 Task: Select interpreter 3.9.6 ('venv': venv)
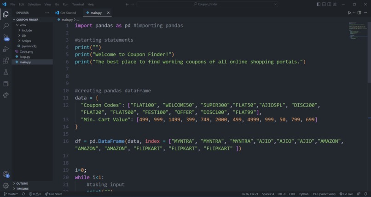tap(324, 194)
